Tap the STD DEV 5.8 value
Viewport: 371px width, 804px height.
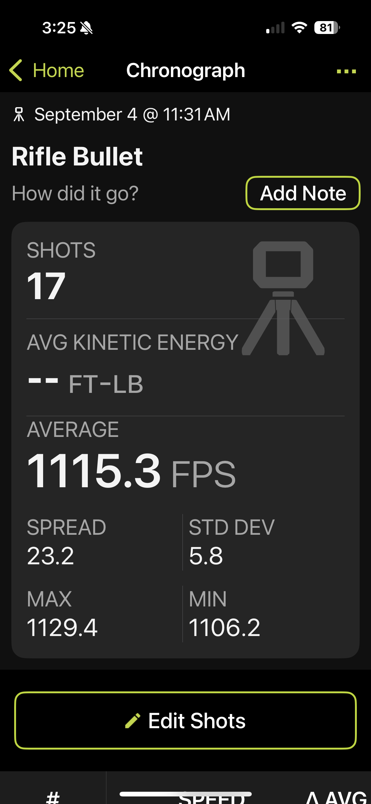pos(206,556)
